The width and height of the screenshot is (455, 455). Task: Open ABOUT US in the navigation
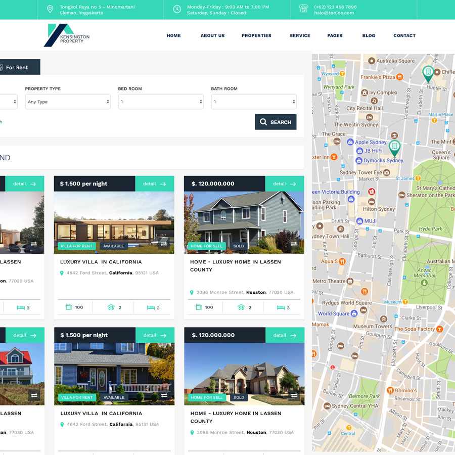(212, 35)
